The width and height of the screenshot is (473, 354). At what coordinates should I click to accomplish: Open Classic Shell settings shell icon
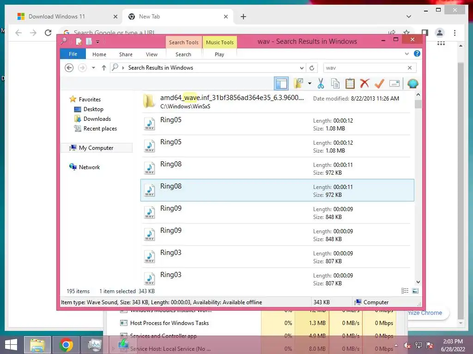pos(412,83)
